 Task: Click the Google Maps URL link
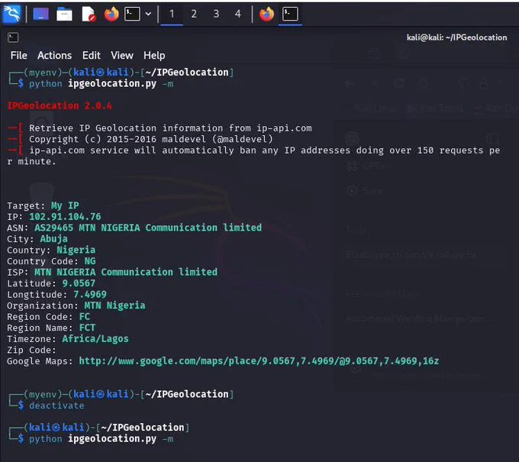pyautogui.click(x=259, y=361)
